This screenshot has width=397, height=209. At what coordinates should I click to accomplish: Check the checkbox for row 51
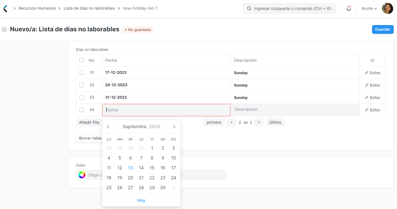pyautogui.click(x=82, y=73)
